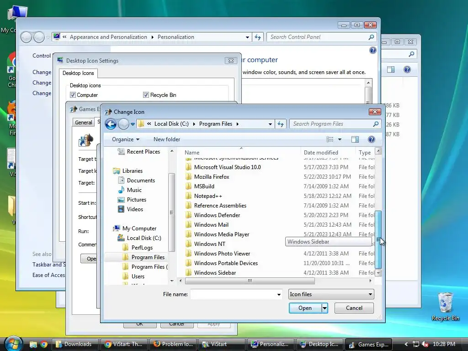Open the Recycle Bin desktop icon
This screenshot has width=468, height=351.
(x=445, y=306)
